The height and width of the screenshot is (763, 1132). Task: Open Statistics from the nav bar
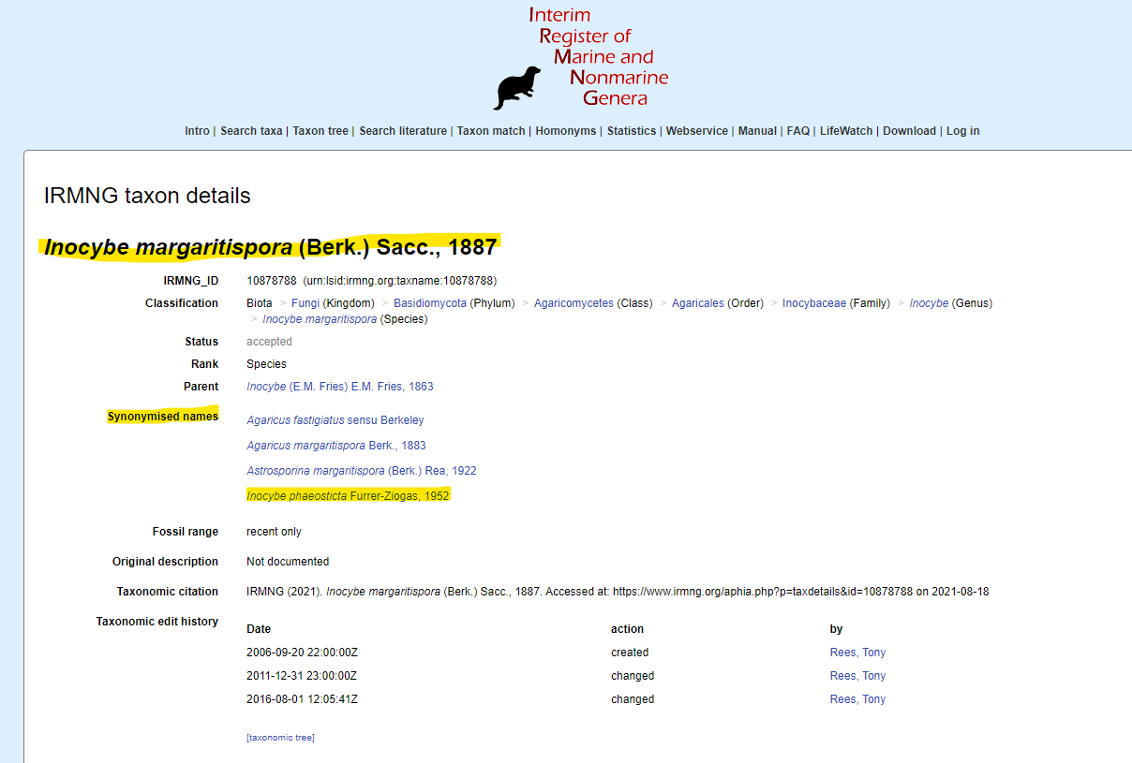pos(632,131)
